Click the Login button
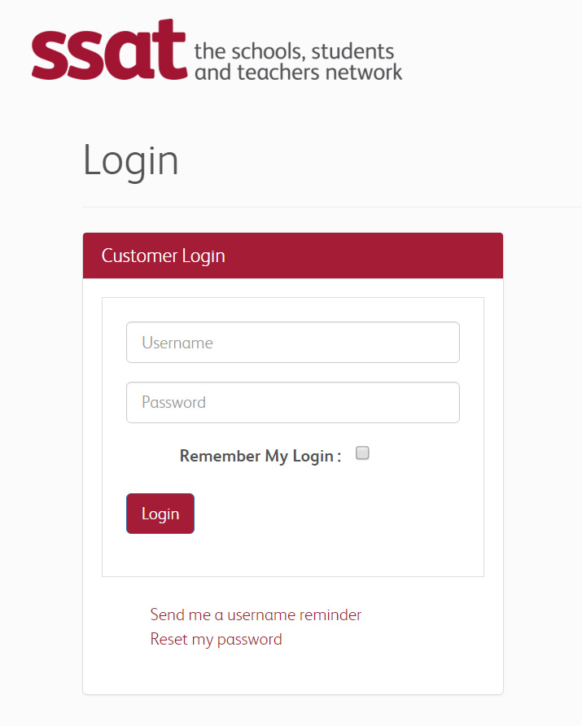 pyautogui.click(x=160, y=514)
